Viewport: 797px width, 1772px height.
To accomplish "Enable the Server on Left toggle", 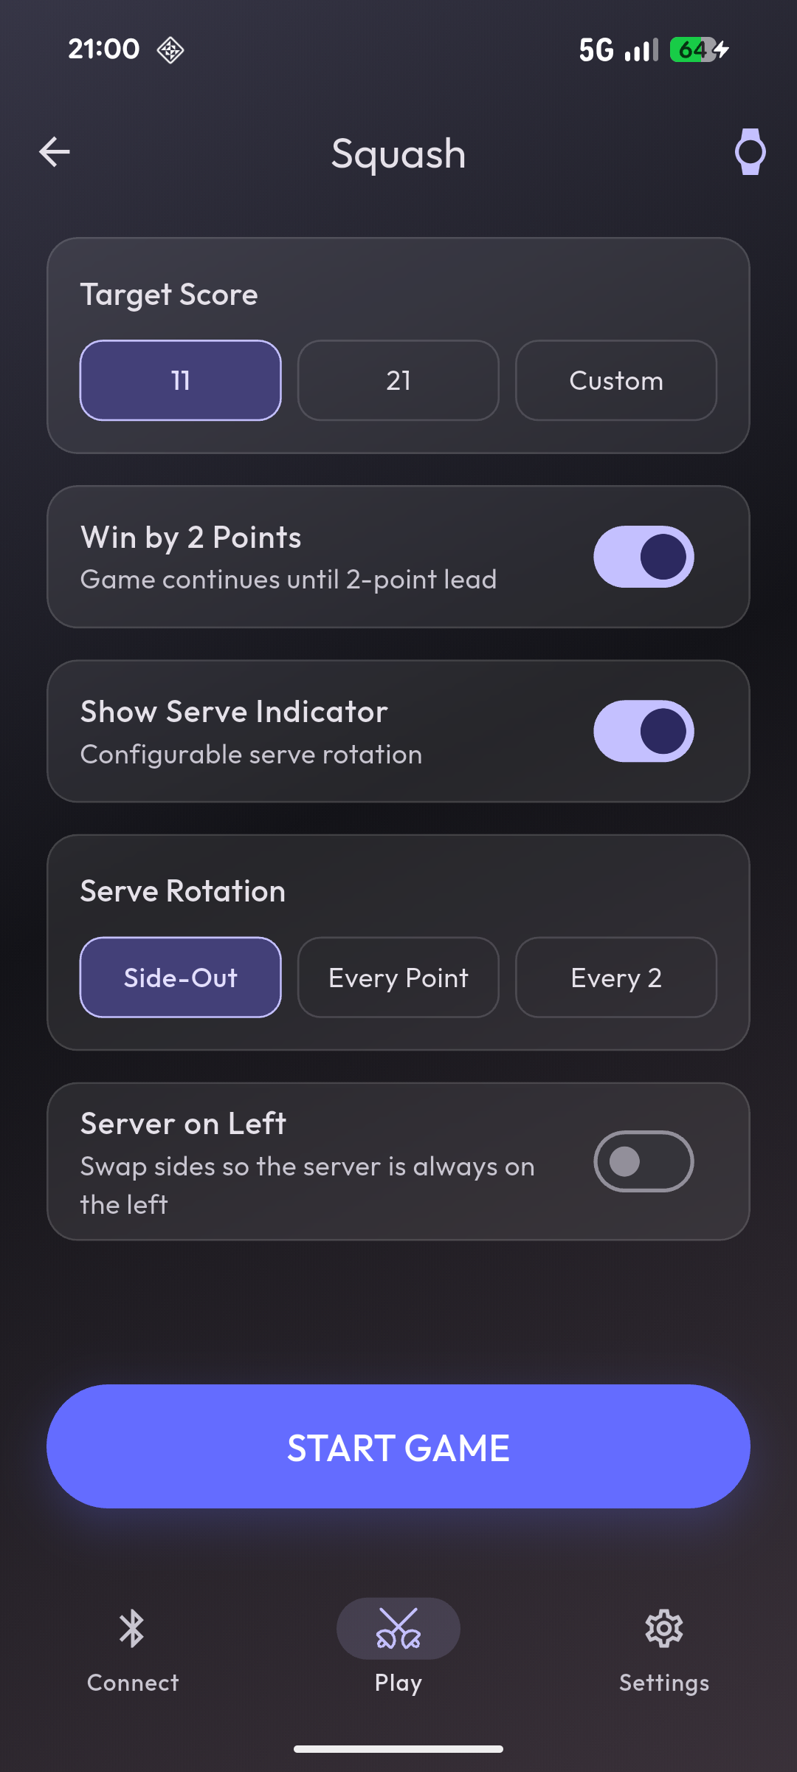I will (x=644, y=1161).
